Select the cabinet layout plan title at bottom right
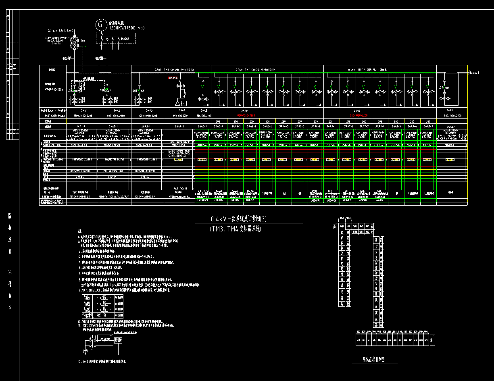Screen dimensions: 494x381 click(x=373, y=360)
